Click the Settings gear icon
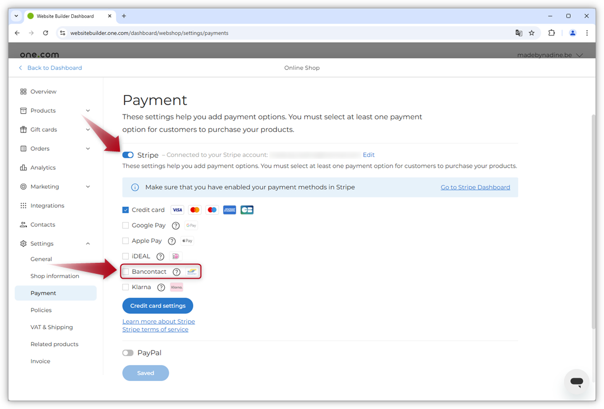 [24, 243]
